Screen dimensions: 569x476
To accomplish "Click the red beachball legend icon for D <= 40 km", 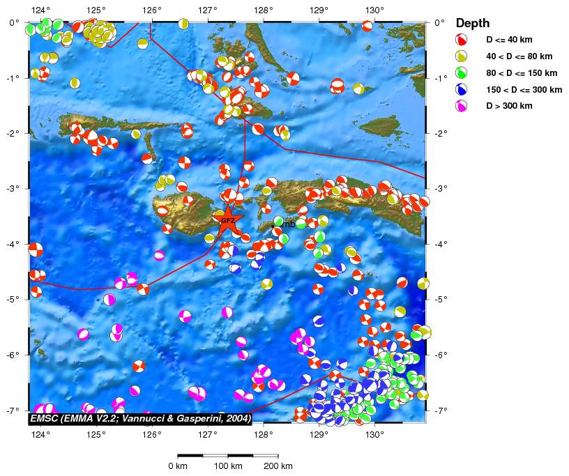I will tap(460, 39).
